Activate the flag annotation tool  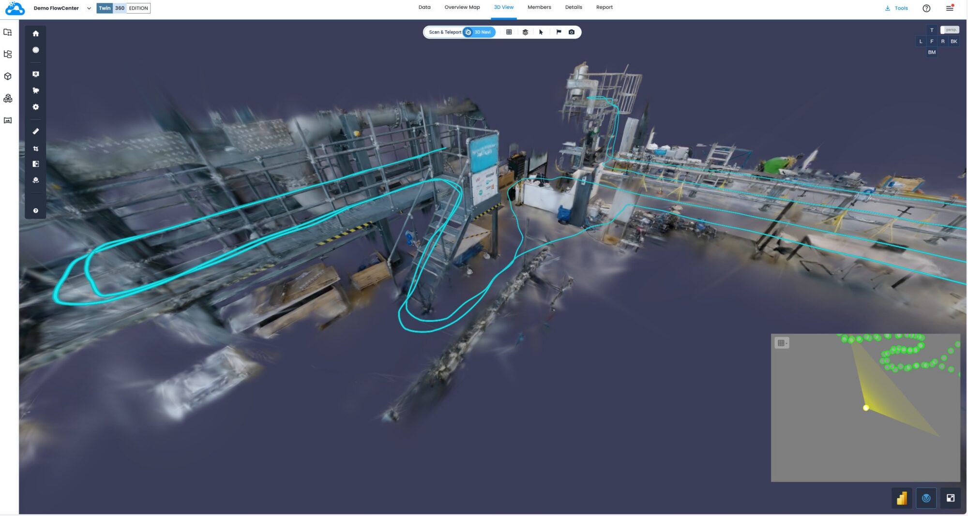559,32
